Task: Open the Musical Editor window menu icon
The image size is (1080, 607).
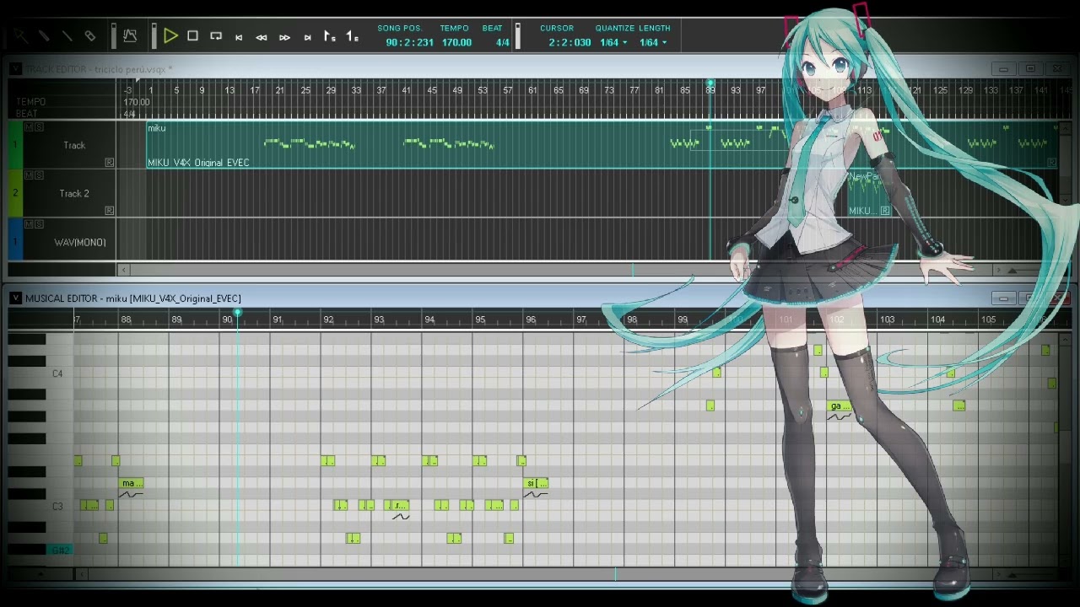Action: point(15,298)
